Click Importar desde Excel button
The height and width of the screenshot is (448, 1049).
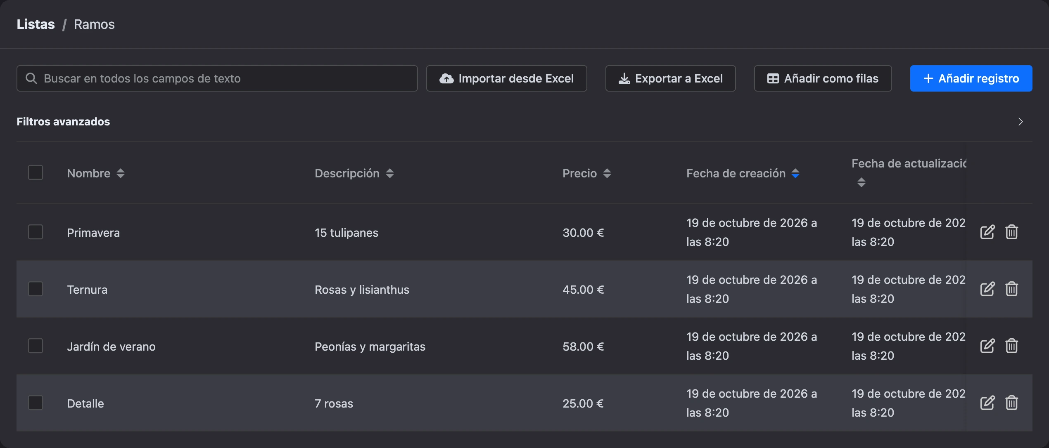point(506,78)
